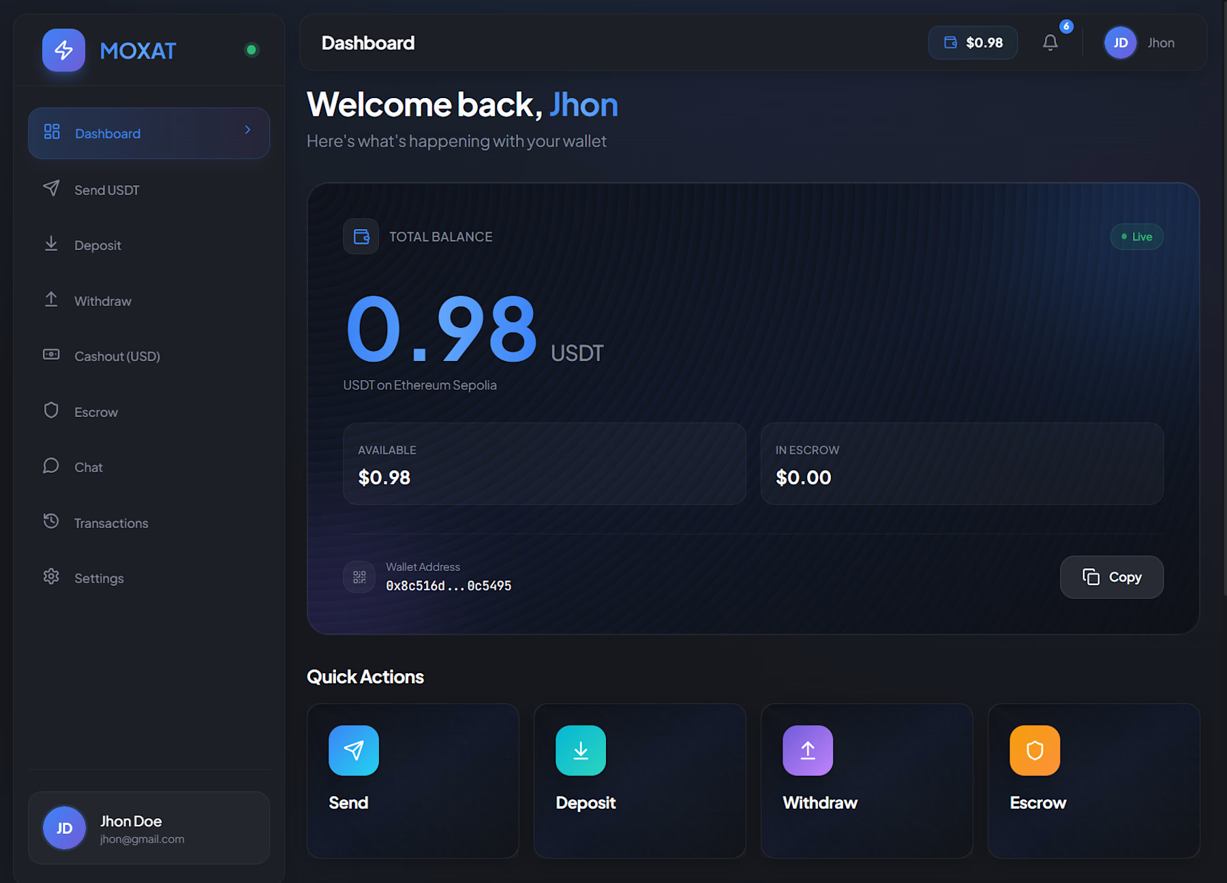Click the QR code icon beside Wallet Address
The image size is (1227, 883).
pos(359,577)
